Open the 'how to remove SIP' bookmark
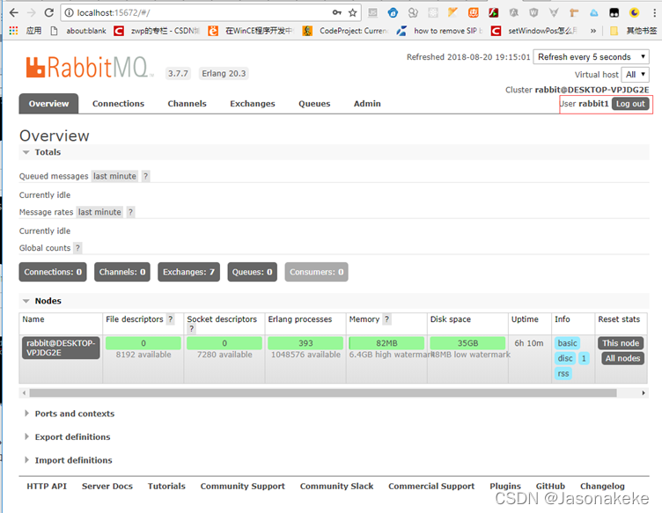Screen dimensions: 662x513 coord(439,31)
